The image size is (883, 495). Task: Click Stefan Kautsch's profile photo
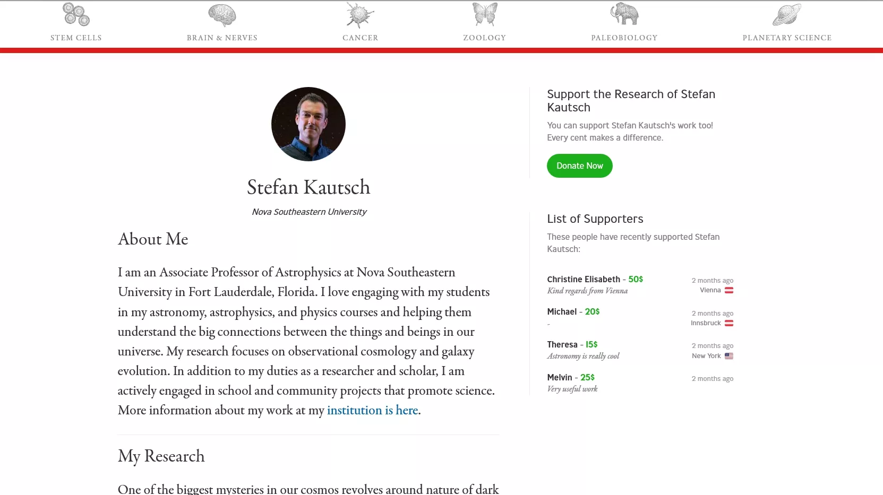click(x=308, y=124)
